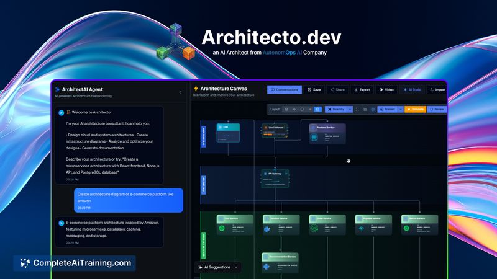Click the orange Simulate button

coord(415,109)
